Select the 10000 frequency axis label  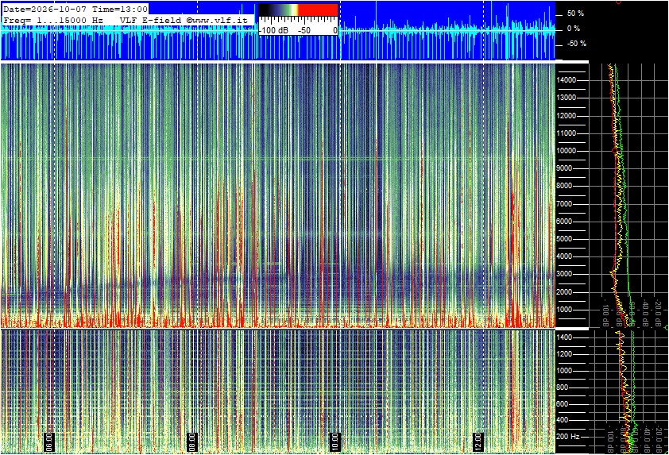coord(567,151)
